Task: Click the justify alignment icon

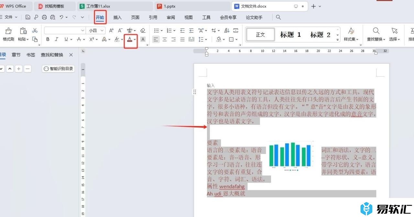Action: point(182,39)
